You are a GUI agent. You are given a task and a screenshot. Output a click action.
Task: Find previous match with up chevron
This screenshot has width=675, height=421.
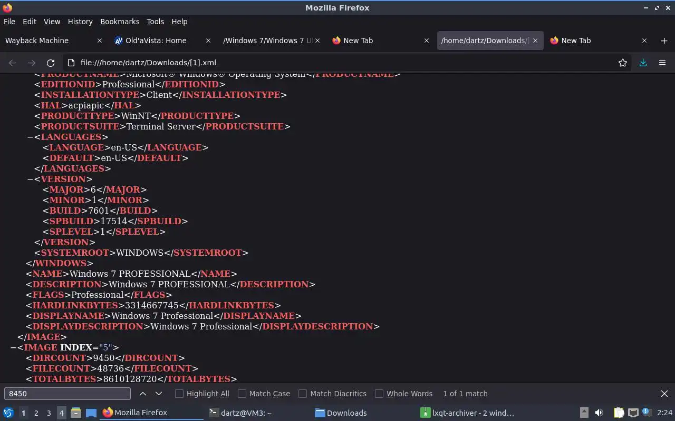(143, 394)
